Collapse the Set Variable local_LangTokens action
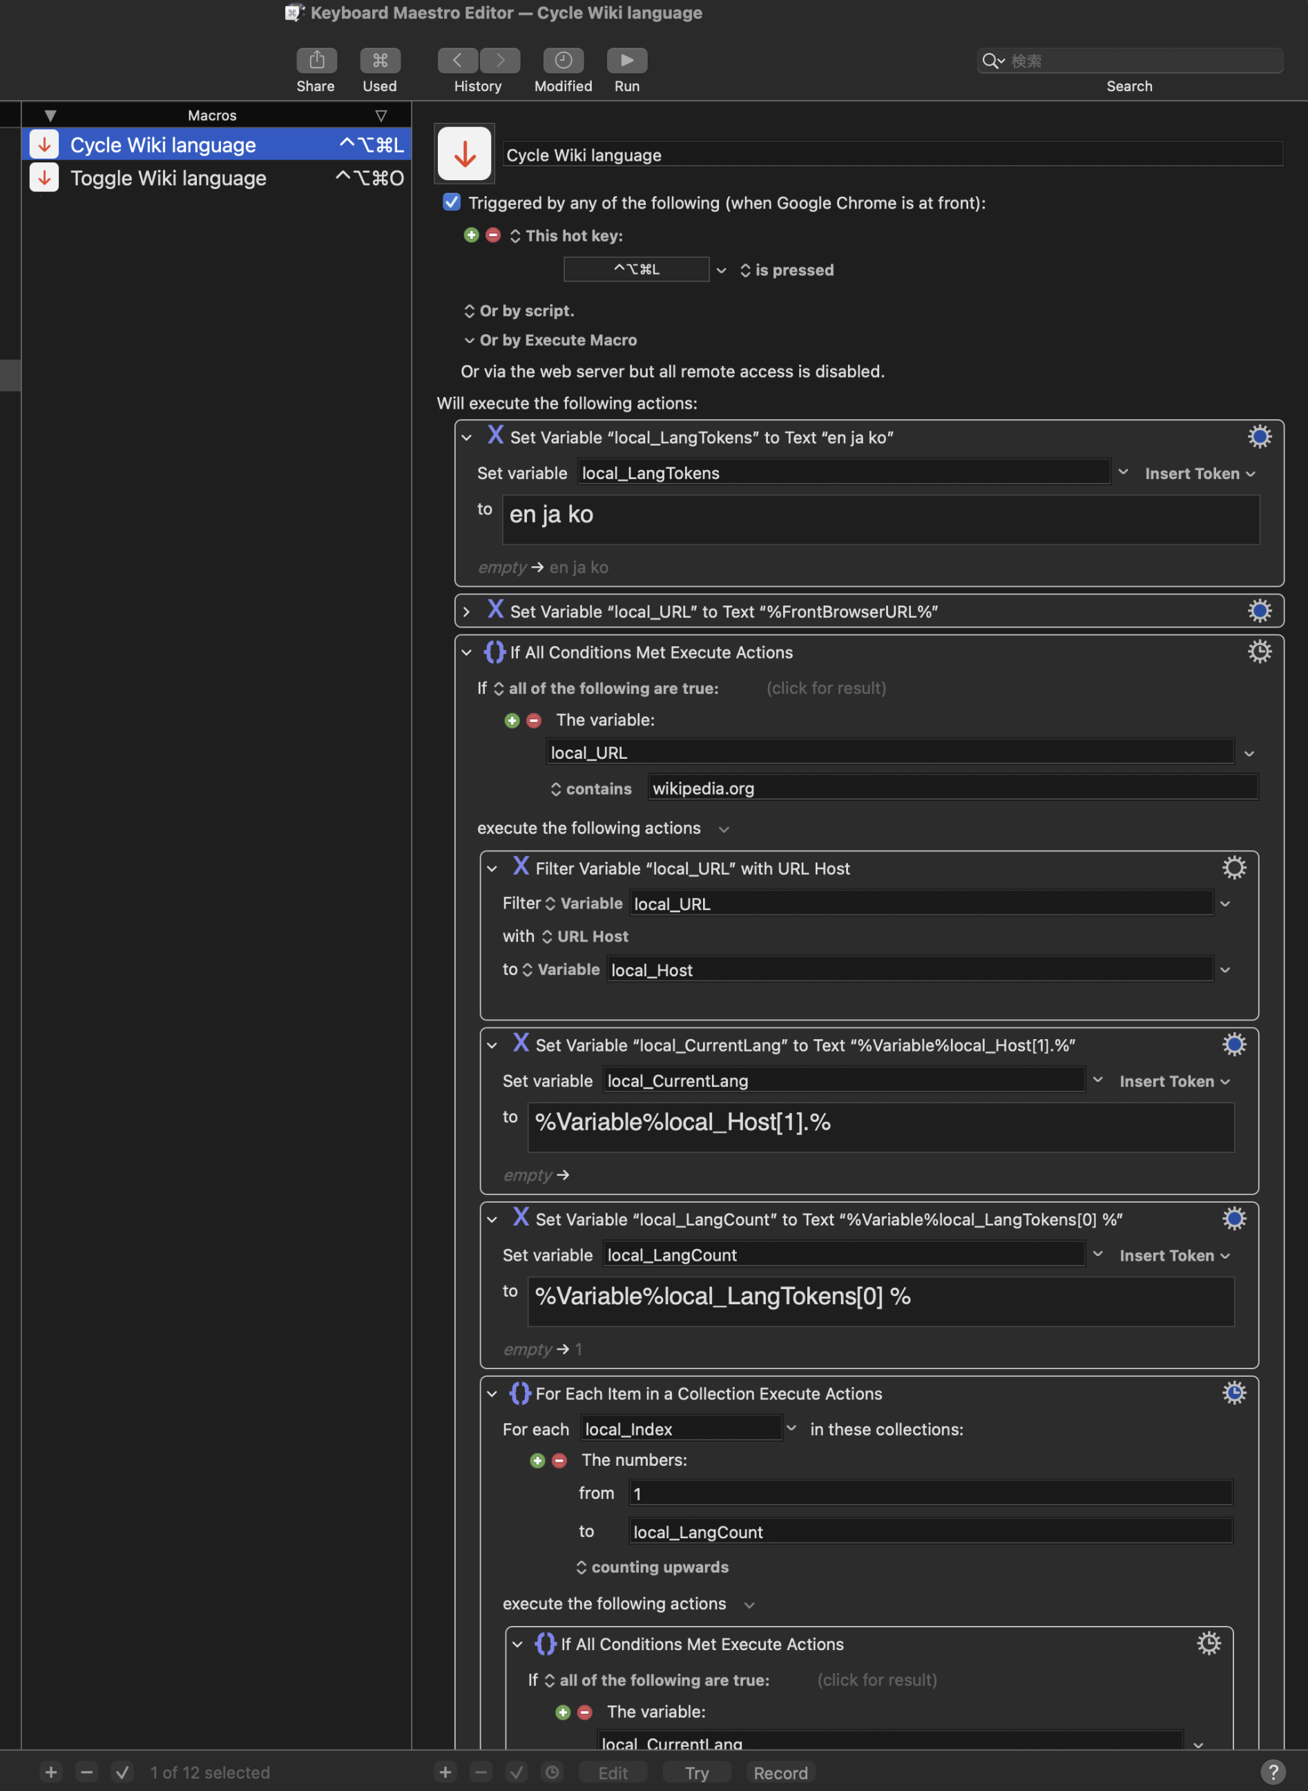This screenshot has width=1308, height=1791. [466, 438]
